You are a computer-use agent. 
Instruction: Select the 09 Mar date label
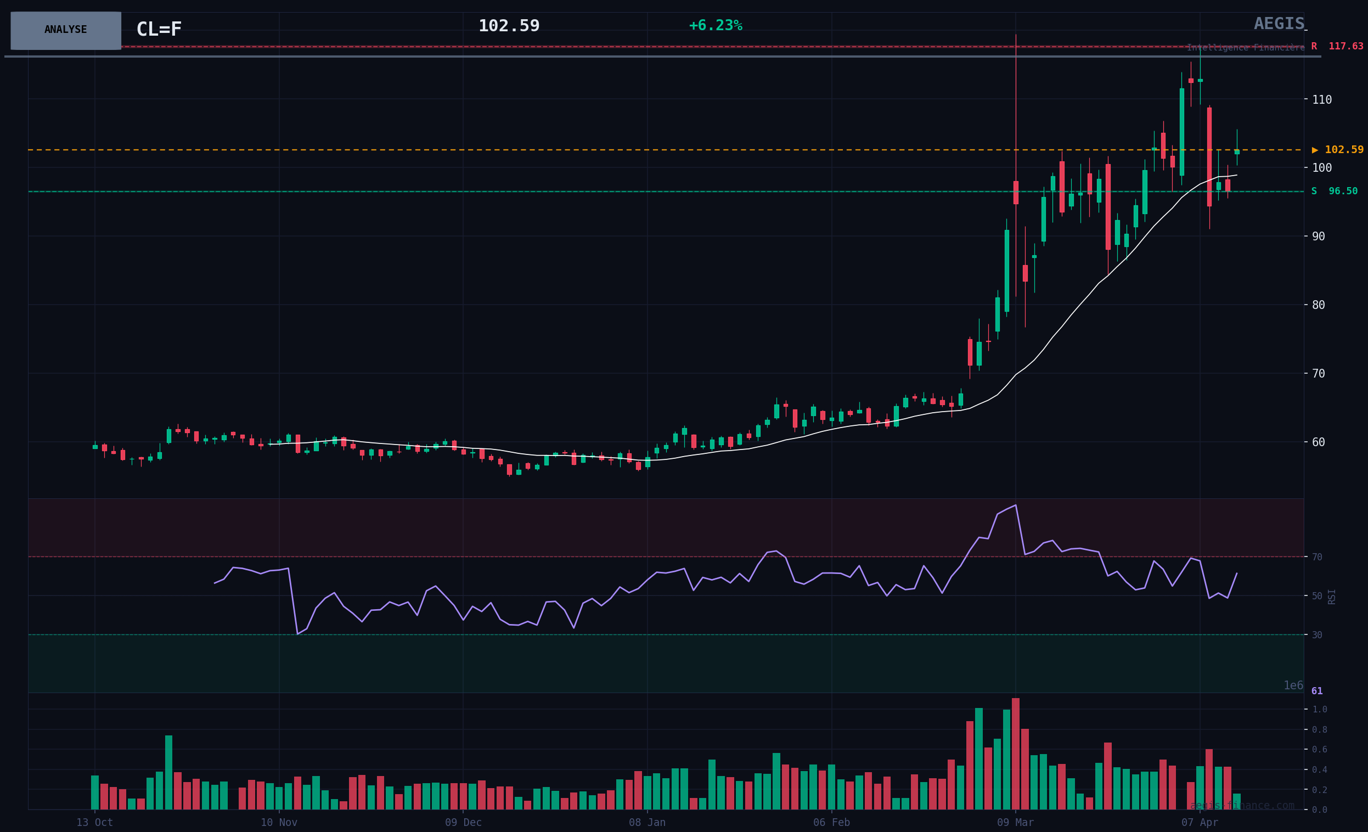point(1015,823)
